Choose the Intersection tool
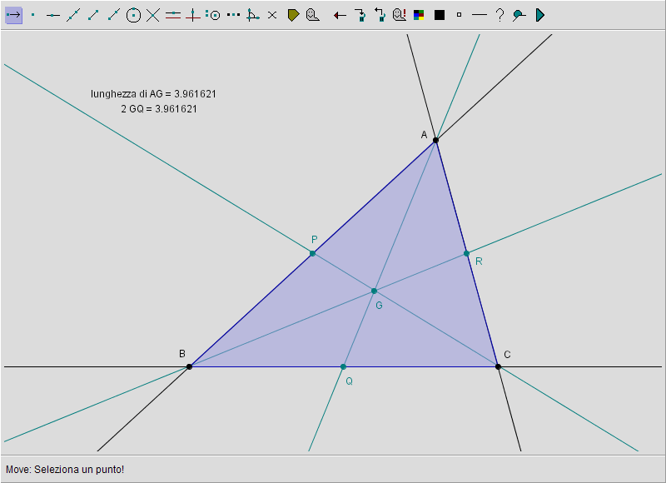666x483 pixels. click(x=153, y=15)
